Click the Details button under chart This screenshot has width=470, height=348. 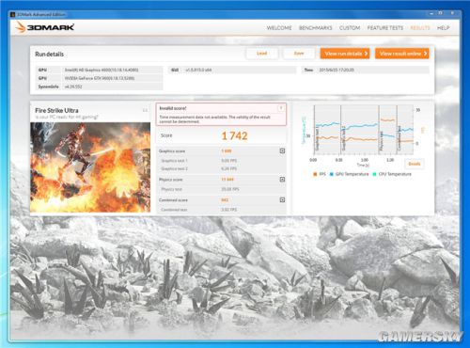pyautogui.click(x=415, y=164)
